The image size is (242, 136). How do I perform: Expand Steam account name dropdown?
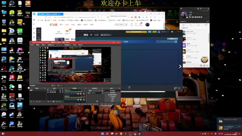coord(165,32)
